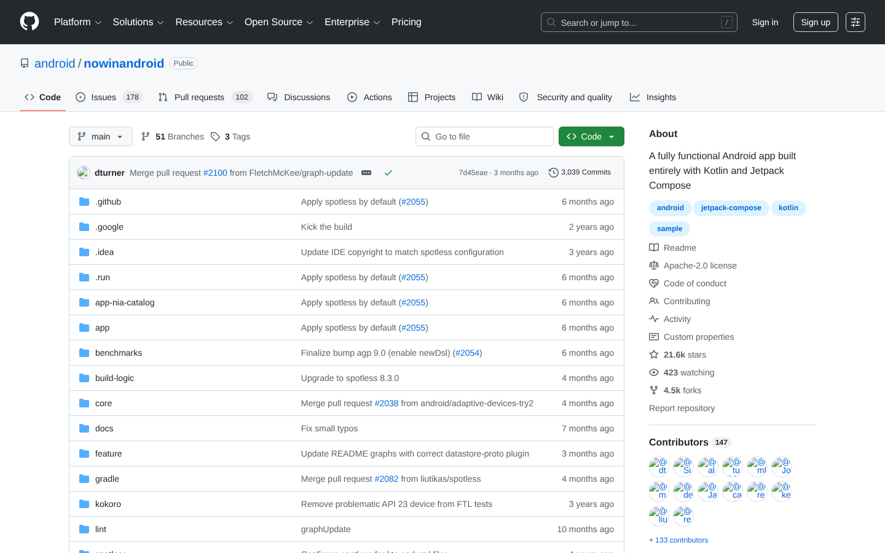The width and height of the screenshot is (885, 553).
Task: Expand the Enterprise menu
Action: [x=352, y=22]
